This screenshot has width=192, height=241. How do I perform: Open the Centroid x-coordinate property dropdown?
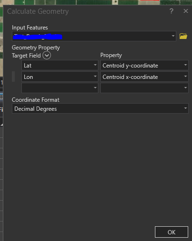point(185,76)
